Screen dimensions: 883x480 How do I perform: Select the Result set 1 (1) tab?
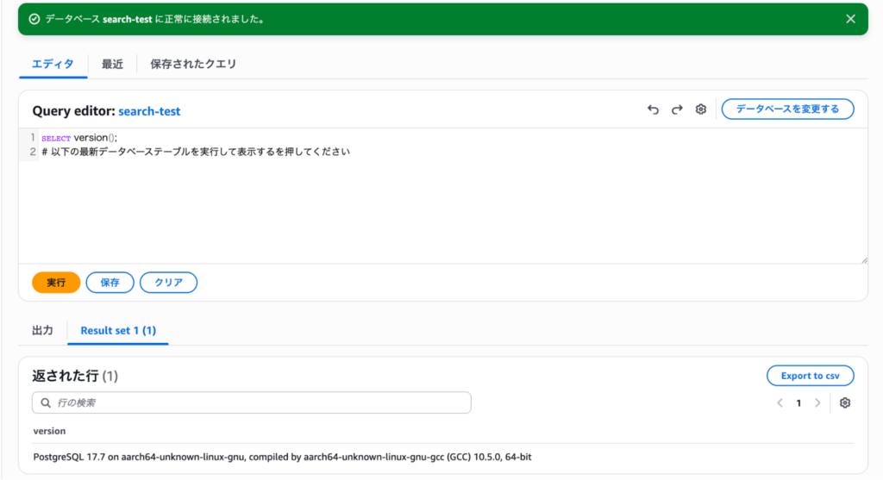[x=118, y=330]
